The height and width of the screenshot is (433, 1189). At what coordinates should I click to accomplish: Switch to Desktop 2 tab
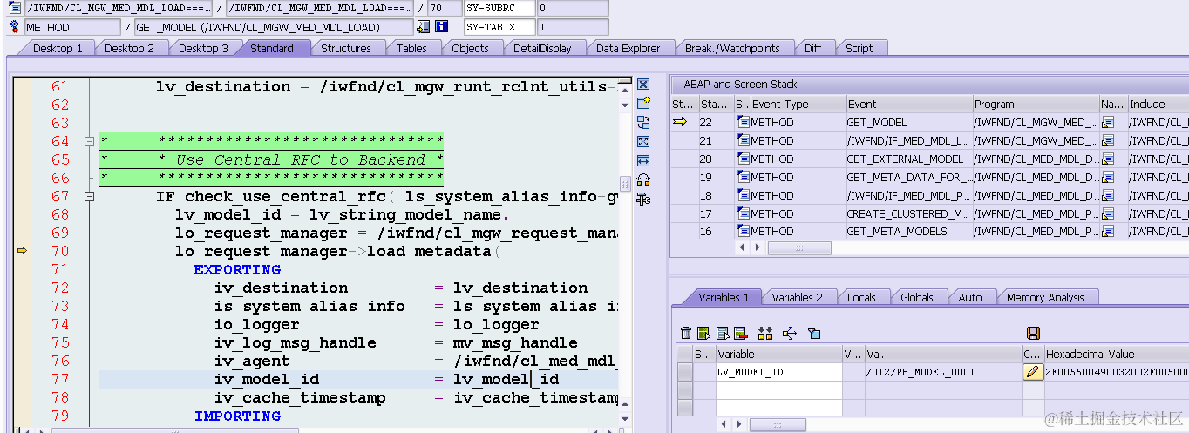[129, 48]
